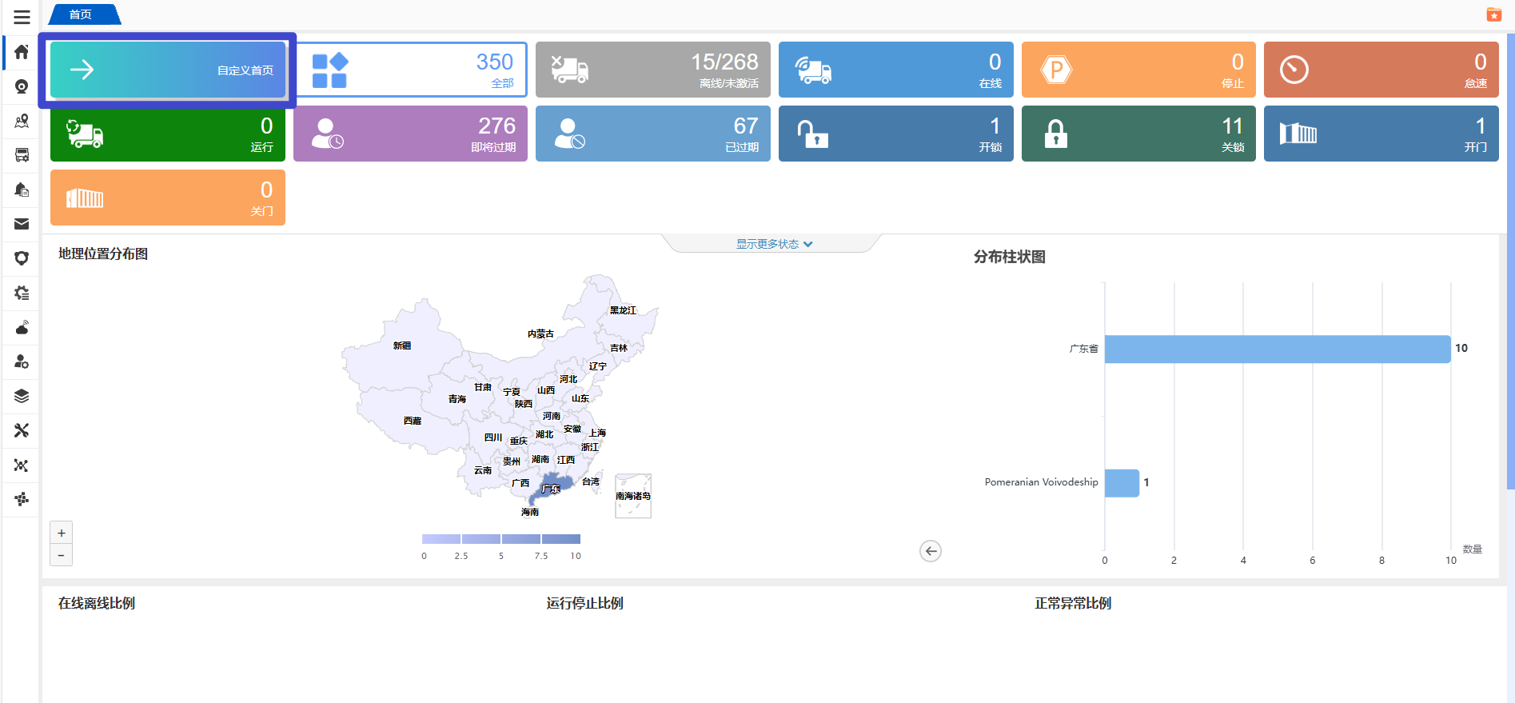Open the wrench tools sidebar icon
The height and width of the screenshot is (703, 1515).
click(x=22, y=430)
